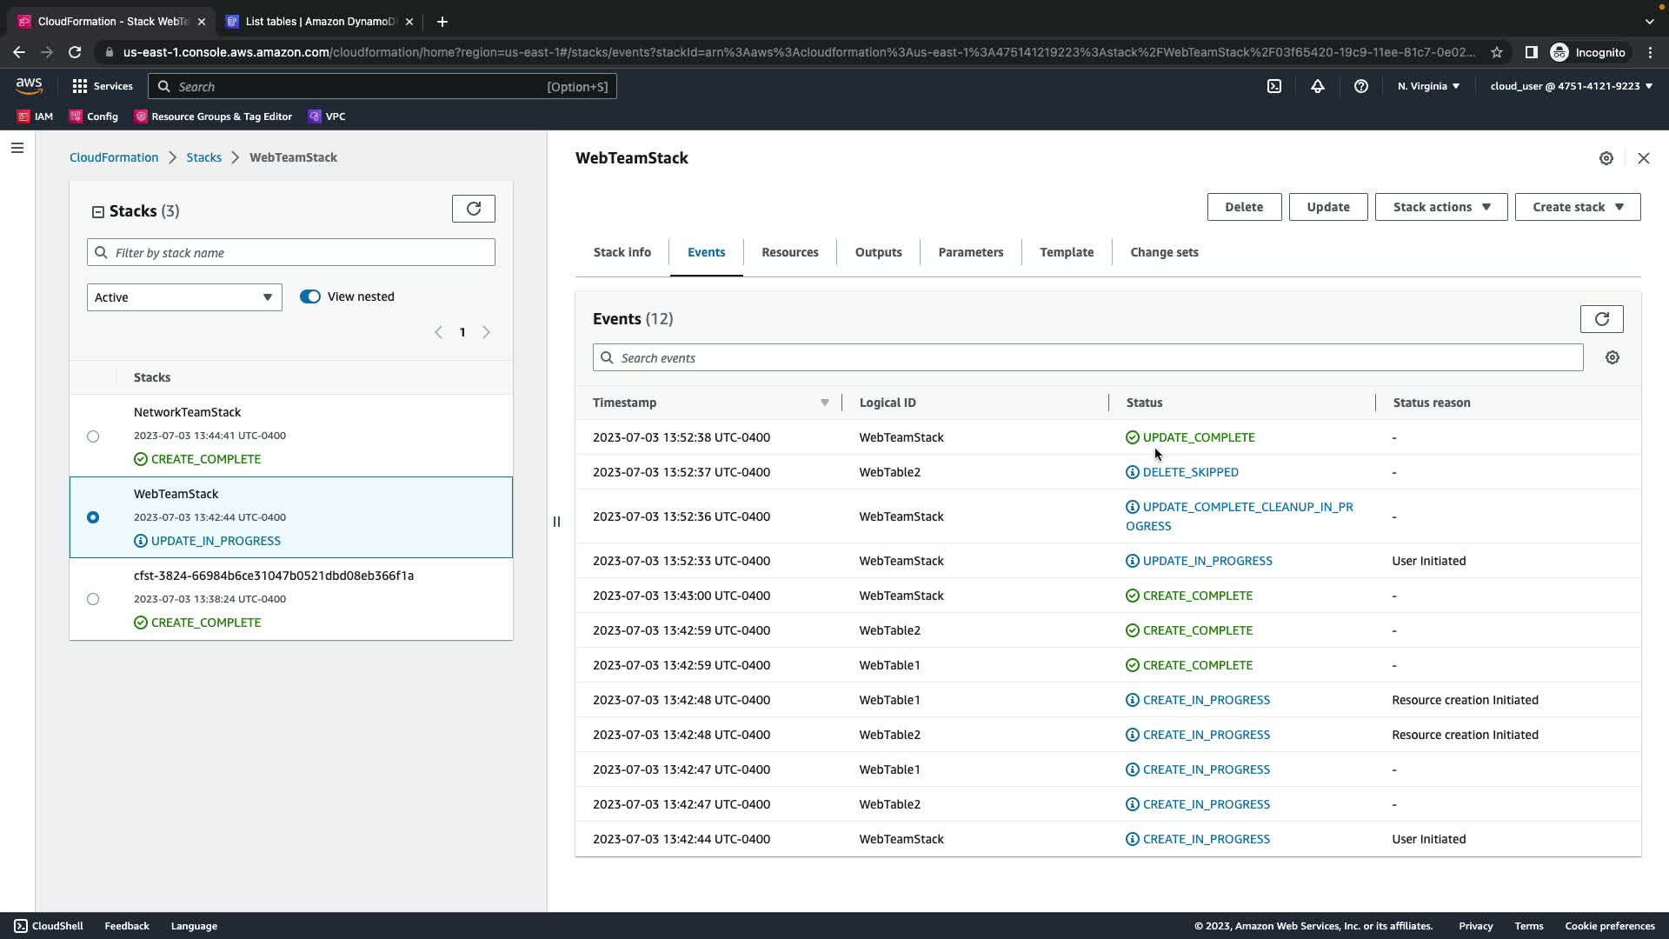Select the NetworkTeamStack radio button
Image resolution: width=1669 pixels, height=939 pixels.
[93, 436]
